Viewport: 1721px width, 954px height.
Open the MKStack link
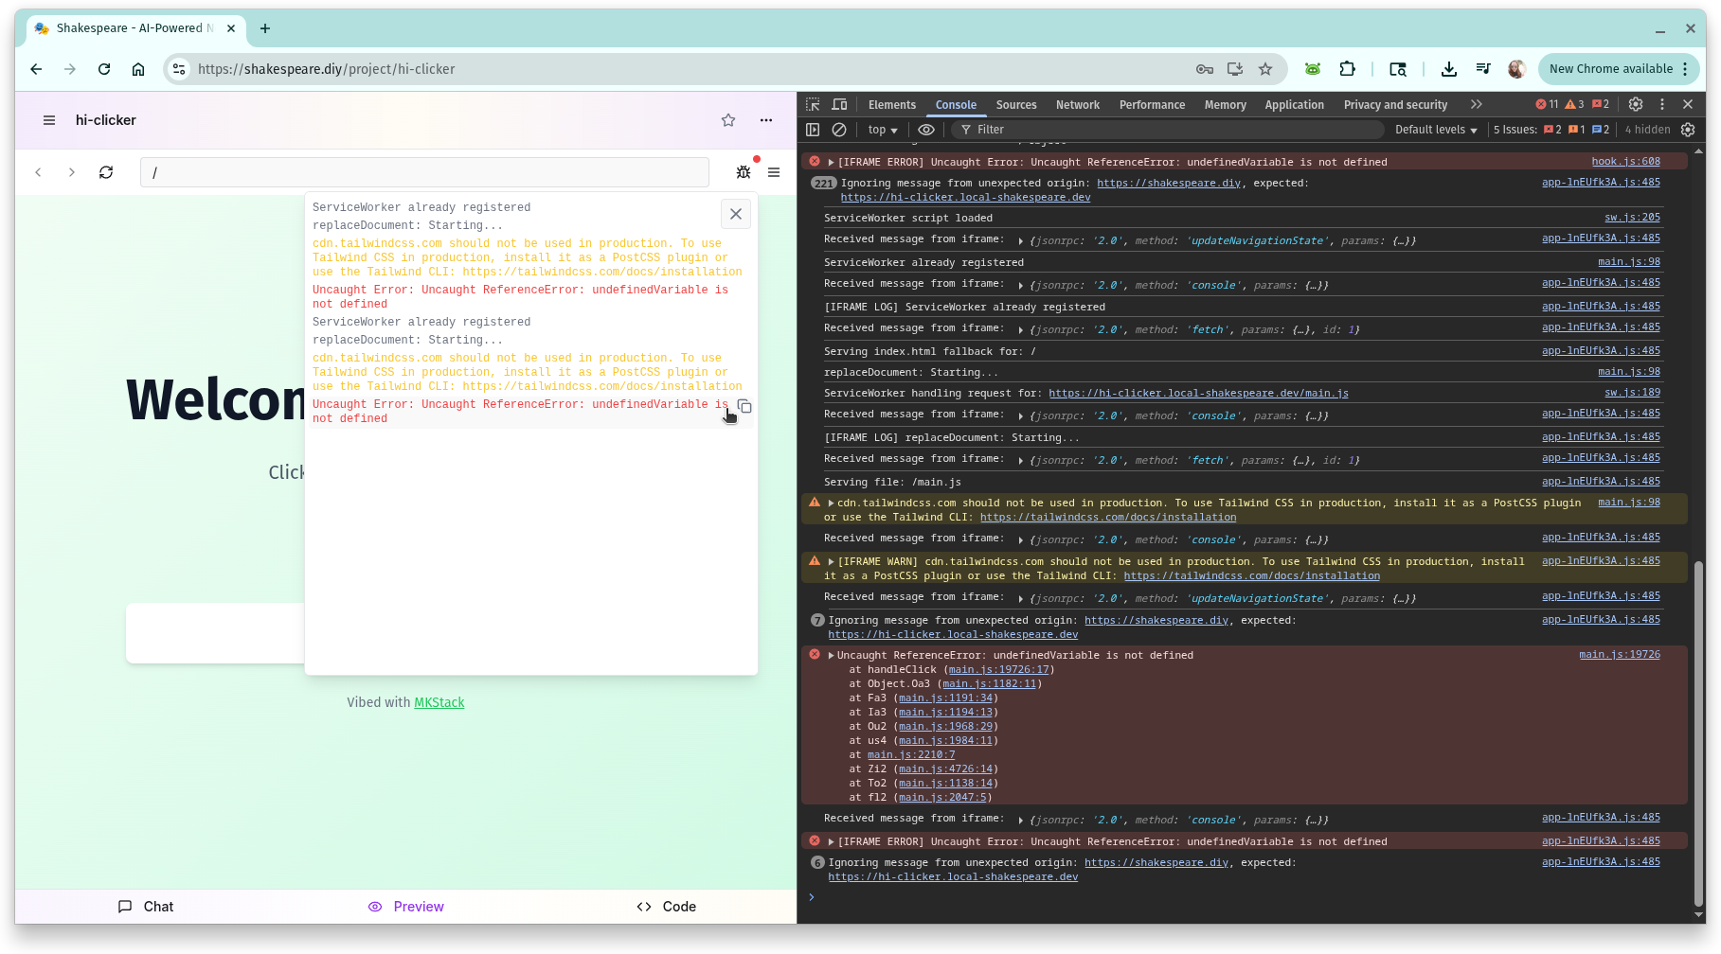click(439, 702)
